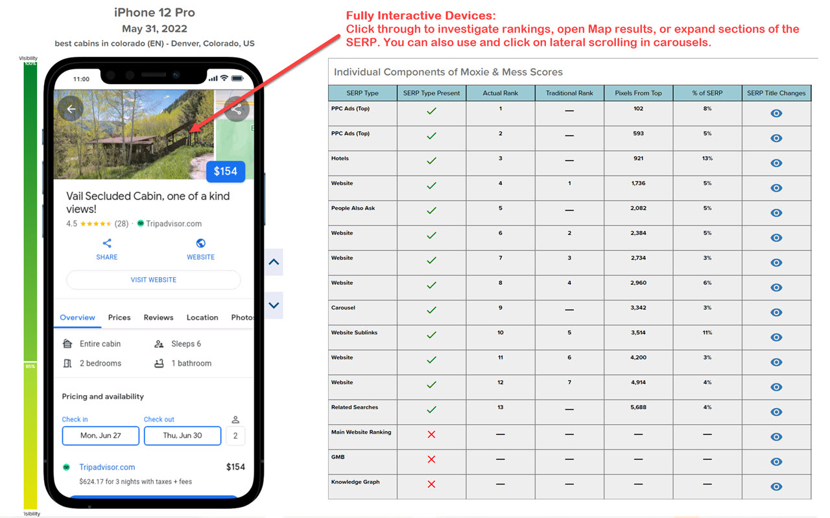The width and height of the screenshot is (830, 518).
Task: Click the green visibility bar at 100%
Action: click(30, 65)
